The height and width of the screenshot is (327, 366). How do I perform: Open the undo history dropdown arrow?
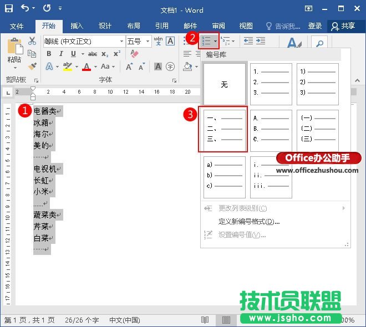34,8
